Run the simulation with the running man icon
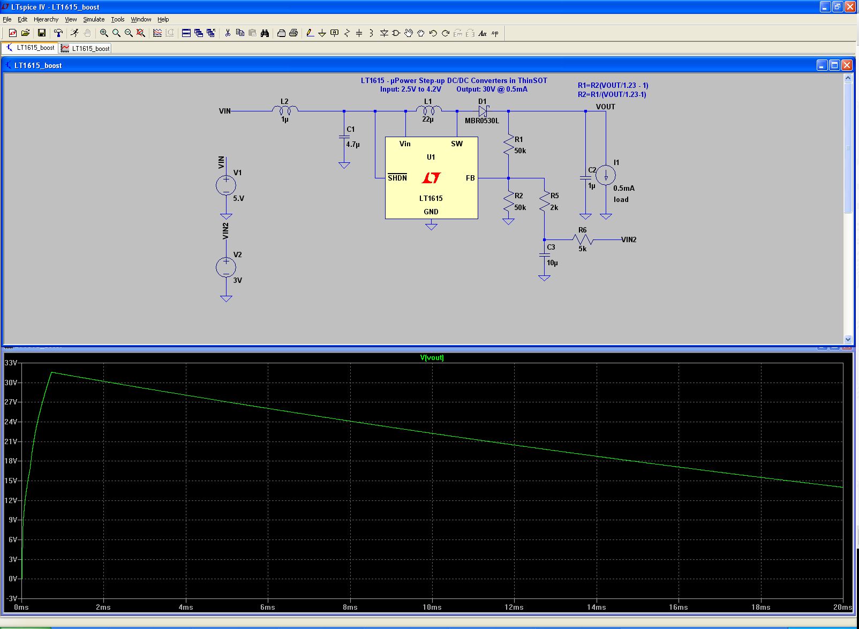 click(74, 33)
